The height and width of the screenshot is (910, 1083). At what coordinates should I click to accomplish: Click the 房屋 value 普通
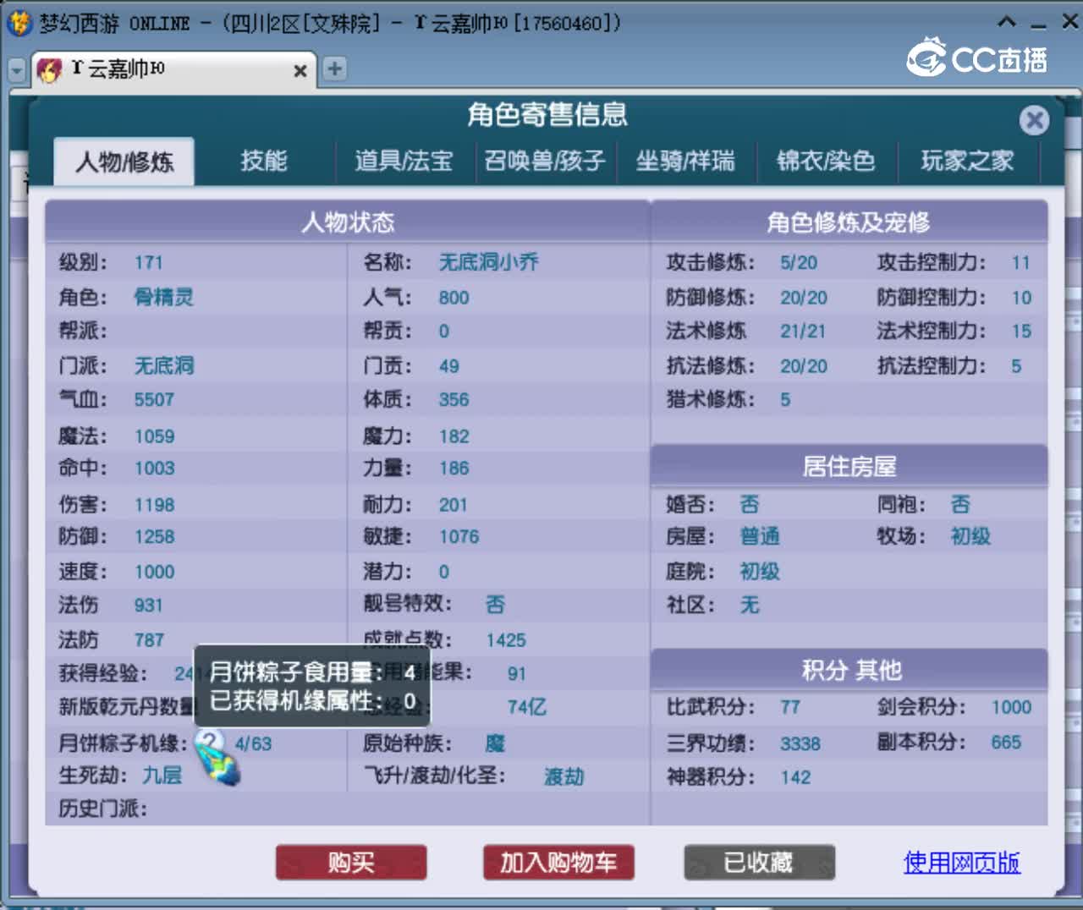coord(760,536)
